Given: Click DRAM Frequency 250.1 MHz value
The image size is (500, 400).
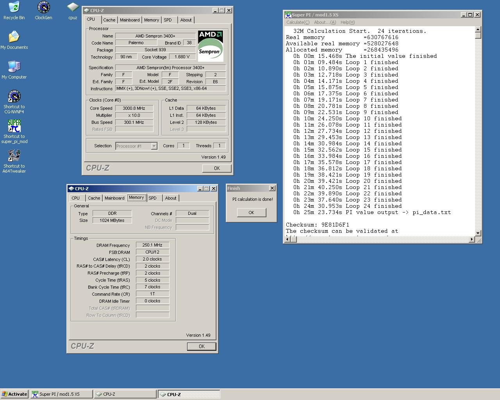Looking at the screenshot, I should (x=152, y=245).
